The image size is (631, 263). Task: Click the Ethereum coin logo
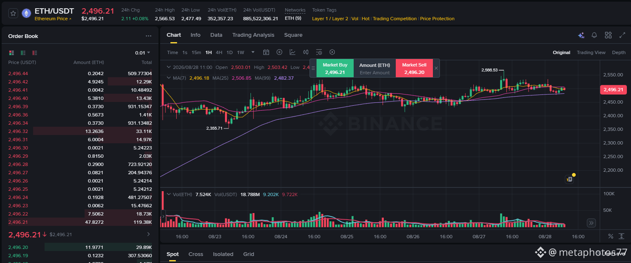coord(26,14)
